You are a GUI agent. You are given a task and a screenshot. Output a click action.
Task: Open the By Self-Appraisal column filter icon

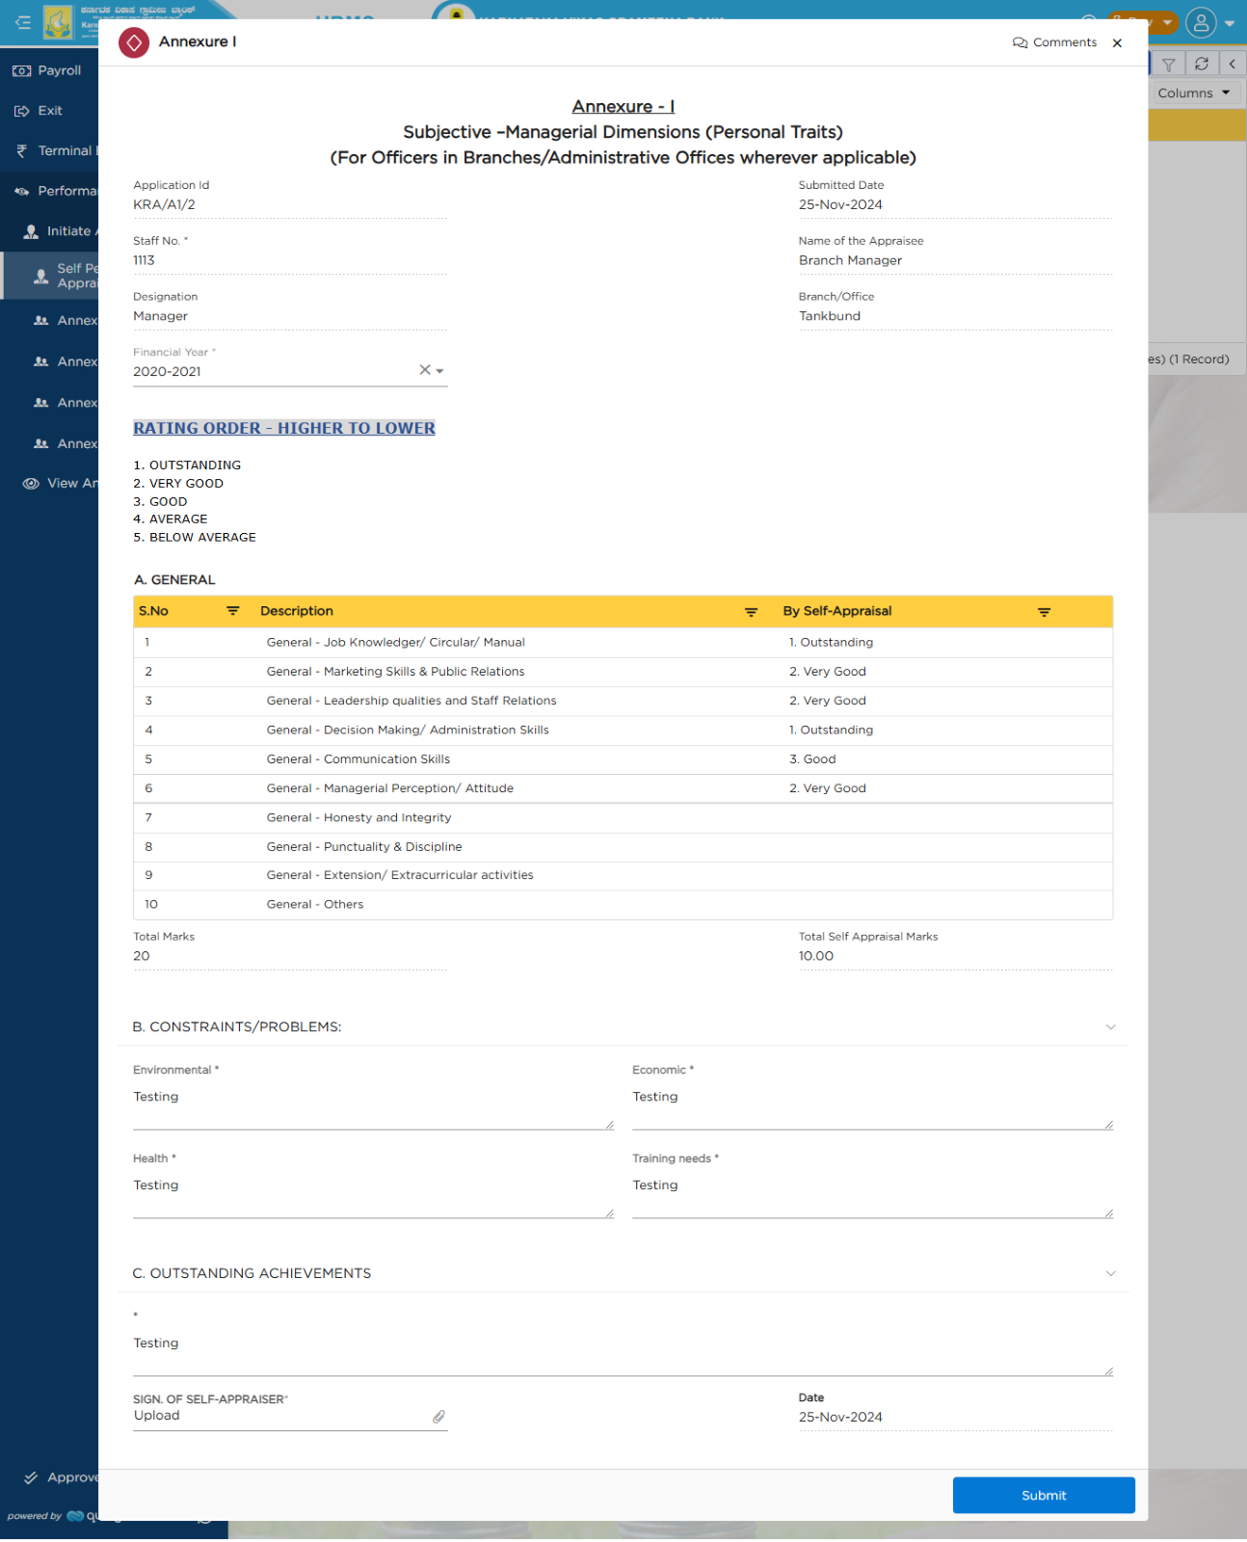[1044, 612]
